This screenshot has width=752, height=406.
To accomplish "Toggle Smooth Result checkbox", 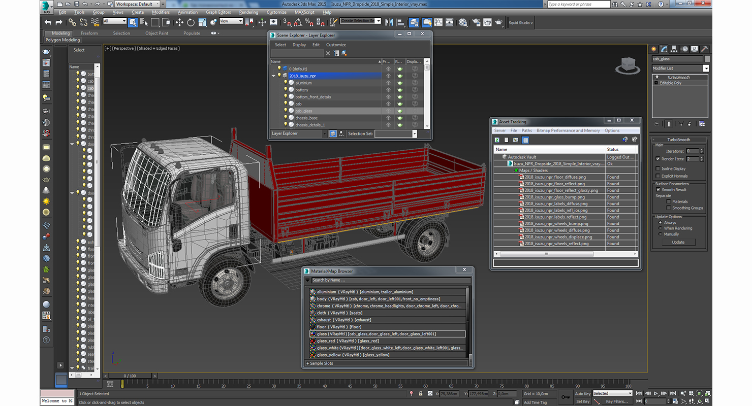I will pyautogui.click(x=658, y=190).
